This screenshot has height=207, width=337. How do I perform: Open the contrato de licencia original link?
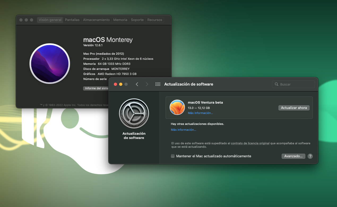pos(250,143)
